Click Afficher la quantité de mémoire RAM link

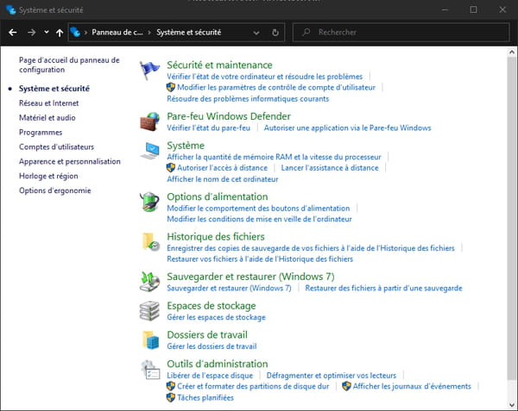[x=274, y=157]
